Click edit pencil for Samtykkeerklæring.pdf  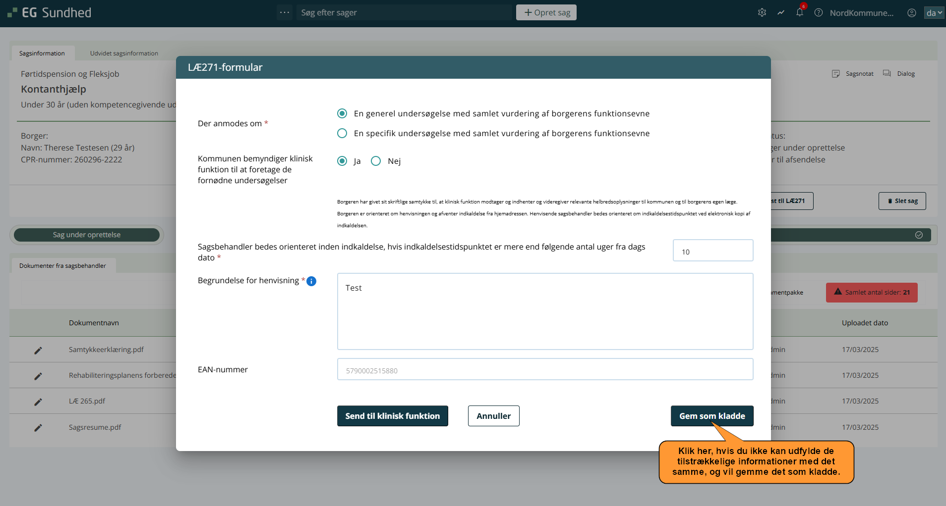click(38, 350)
